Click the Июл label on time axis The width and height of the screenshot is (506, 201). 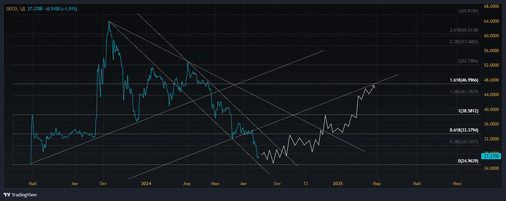click(456, 184)
